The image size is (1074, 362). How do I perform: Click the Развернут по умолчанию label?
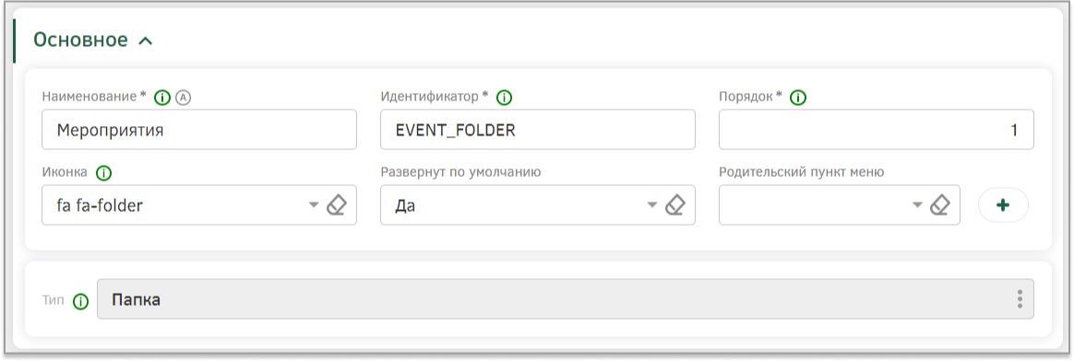[x=461, y=171]
